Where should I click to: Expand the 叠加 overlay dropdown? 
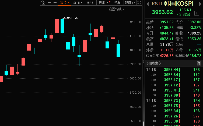point(78,3)
